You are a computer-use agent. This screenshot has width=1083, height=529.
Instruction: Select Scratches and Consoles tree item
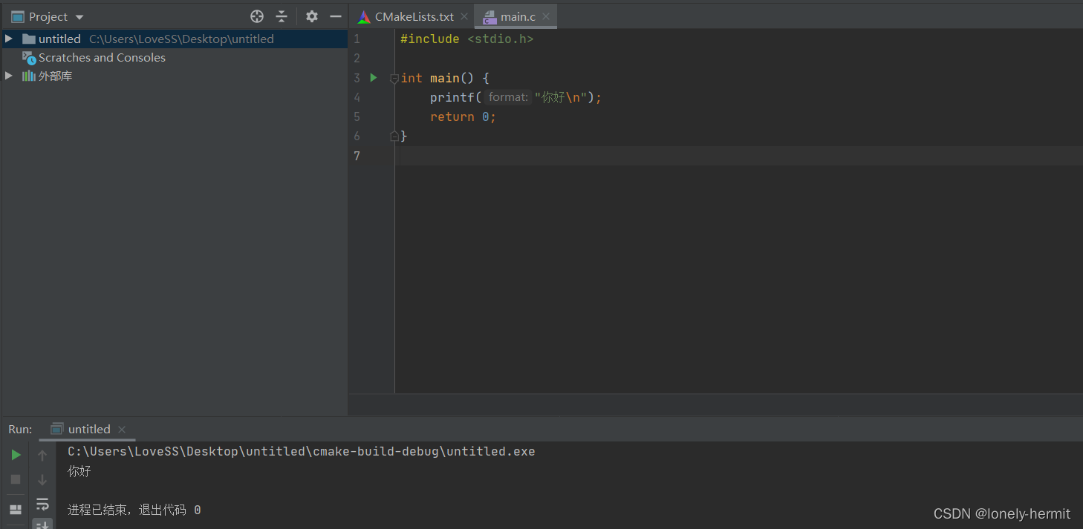102,57
